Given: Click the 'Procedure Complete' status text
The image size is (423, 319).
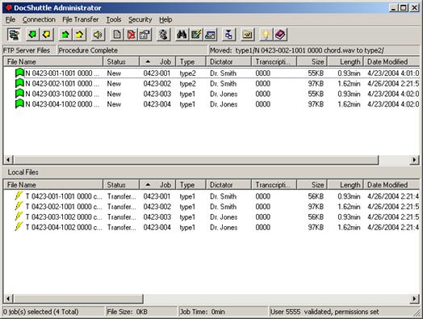Looking at the screenshot, I should click(88, 50).
